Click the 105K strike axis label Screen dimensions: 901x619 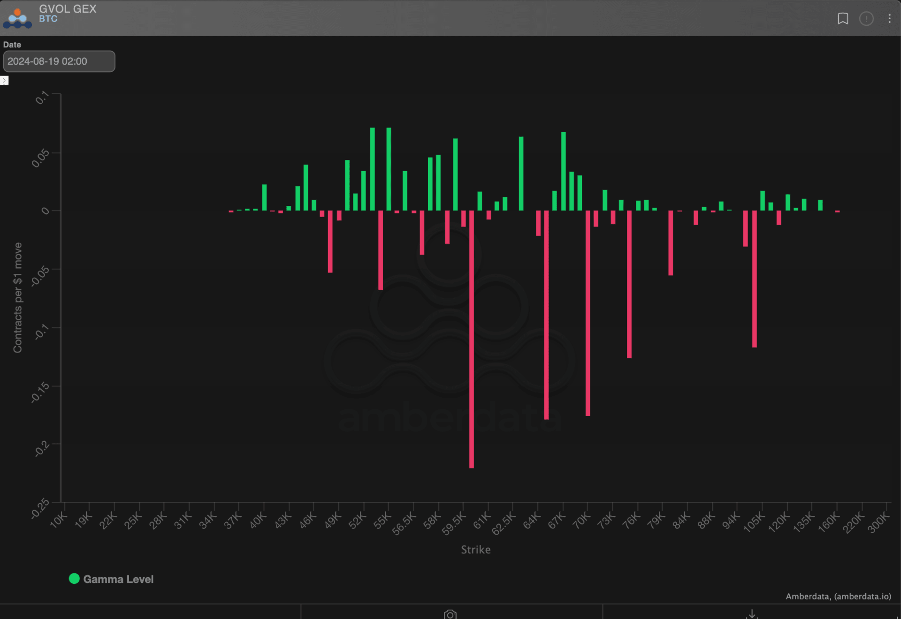(x=754, y=522)
